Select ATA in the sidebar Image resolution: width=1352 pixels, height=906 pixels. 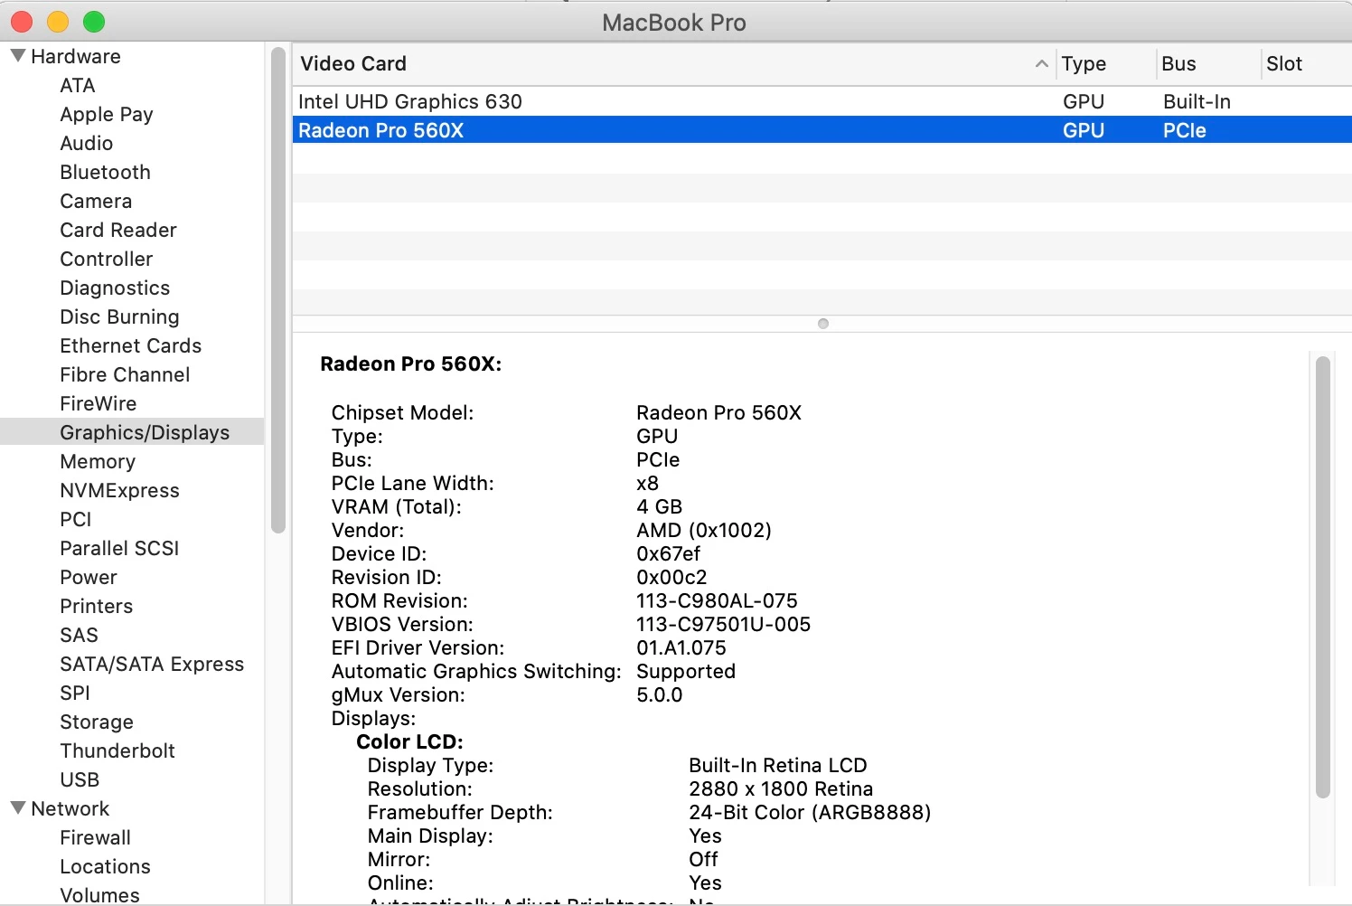(x=78, y=85)
